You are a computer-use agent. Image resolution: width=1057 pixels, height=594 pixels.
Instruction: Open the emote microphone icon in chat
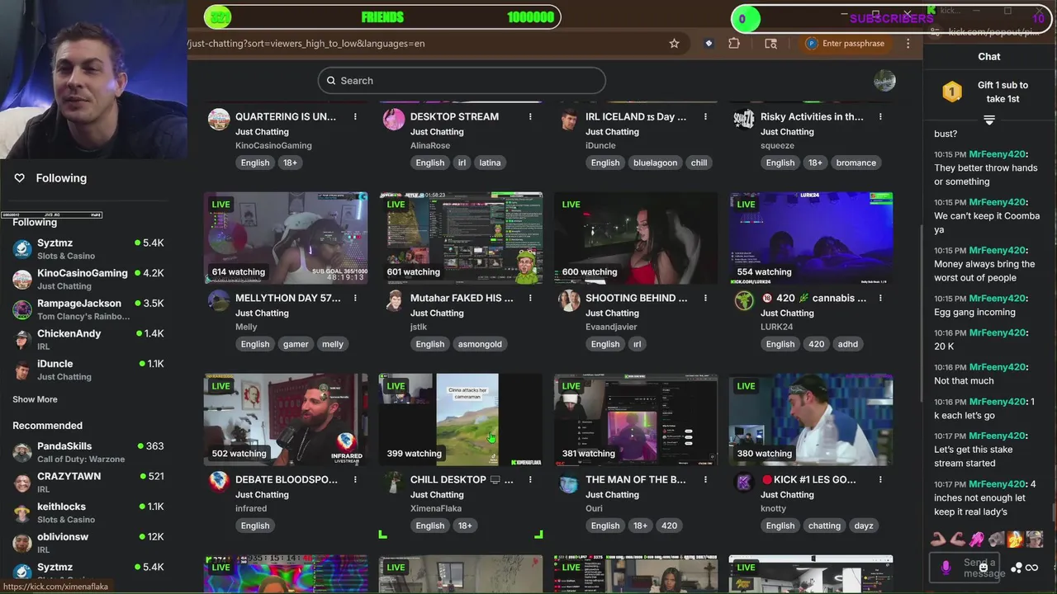click(x=946, y=568)
